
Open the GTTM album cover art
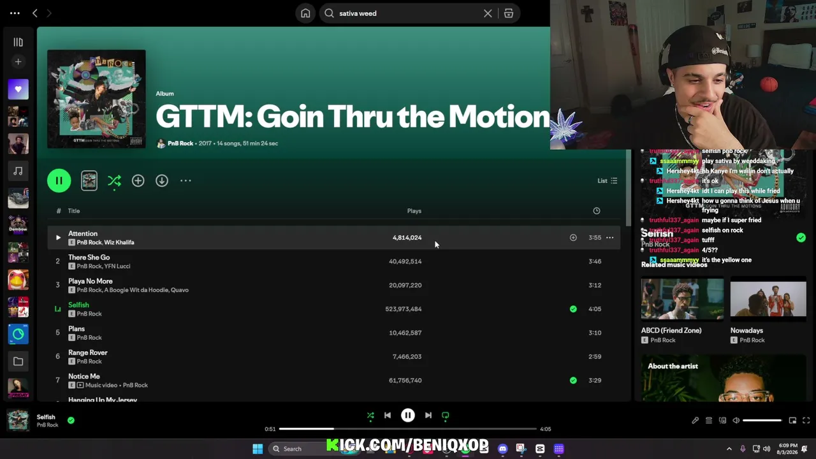(96, 99)
